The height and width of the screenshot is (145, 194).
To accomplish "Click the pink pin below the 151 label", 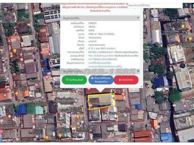I will point(47,78).
